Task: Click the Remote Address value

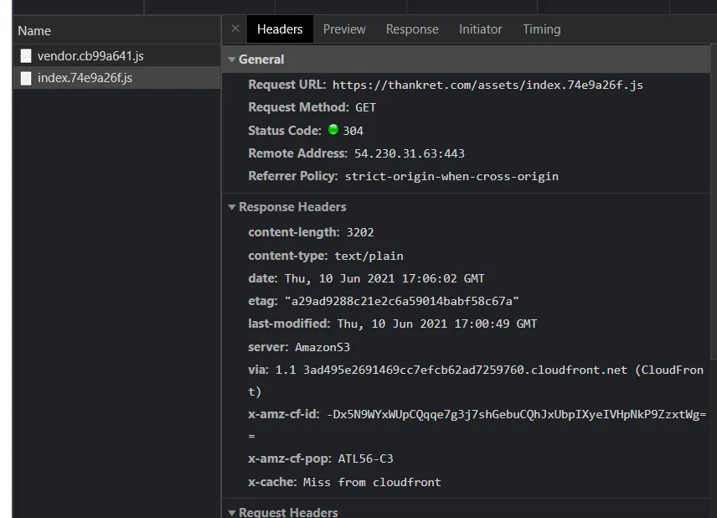Action: tap(409, 153)
